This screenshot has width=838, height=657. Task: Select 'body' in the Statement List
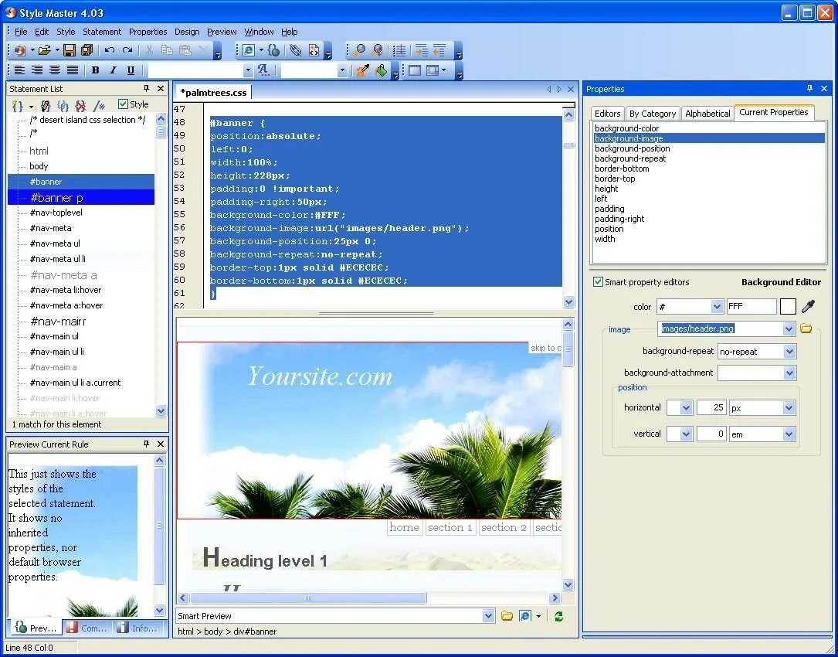coord(39,166)
